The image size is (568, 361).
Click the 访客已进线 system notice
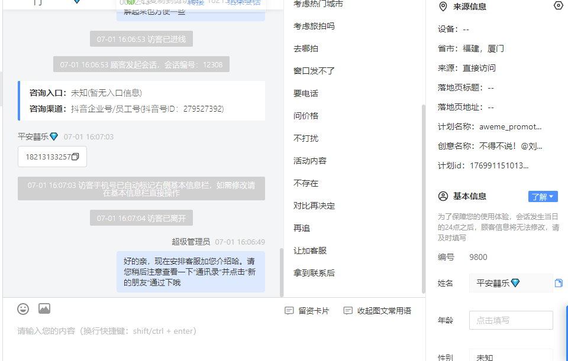[x=141, y=39]
